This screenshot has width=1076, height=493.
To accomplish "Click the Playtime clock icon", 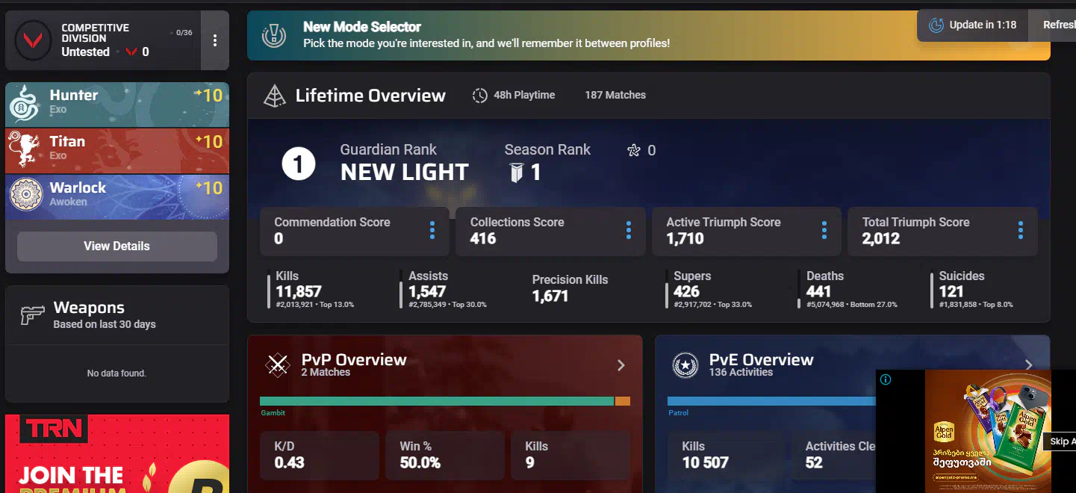I will click(x=479, y=96).
